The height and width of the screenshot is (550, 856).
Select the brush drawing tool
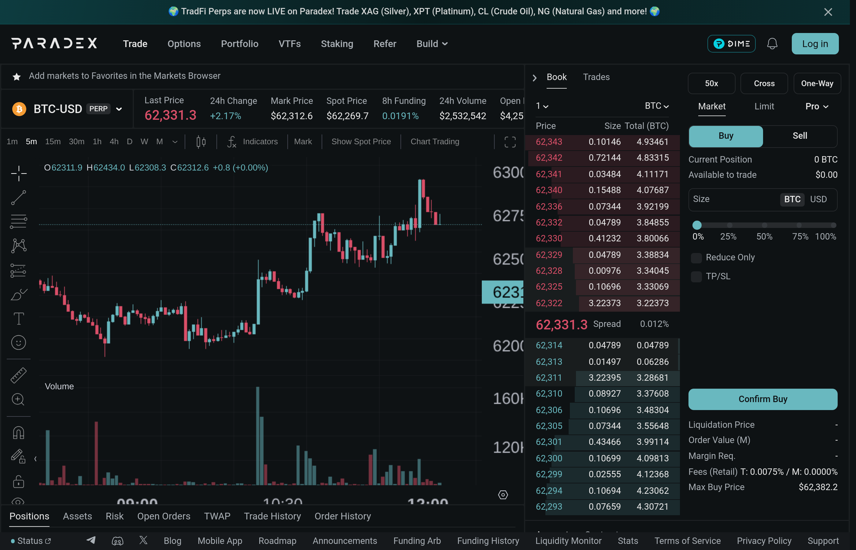19,295
